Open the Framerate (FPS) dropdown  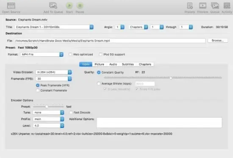[54, 79]
